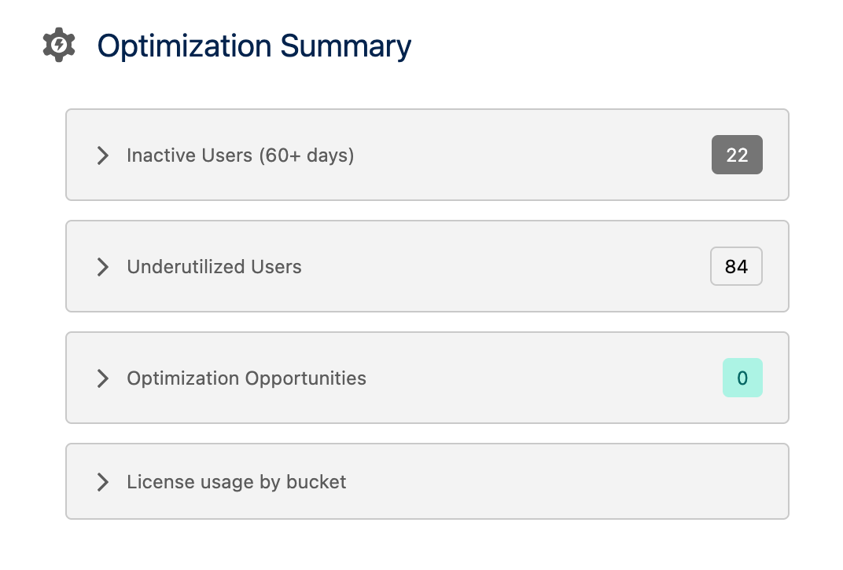
Task: Click the gear lightning Optimization icon
Action: coord(58,45)
